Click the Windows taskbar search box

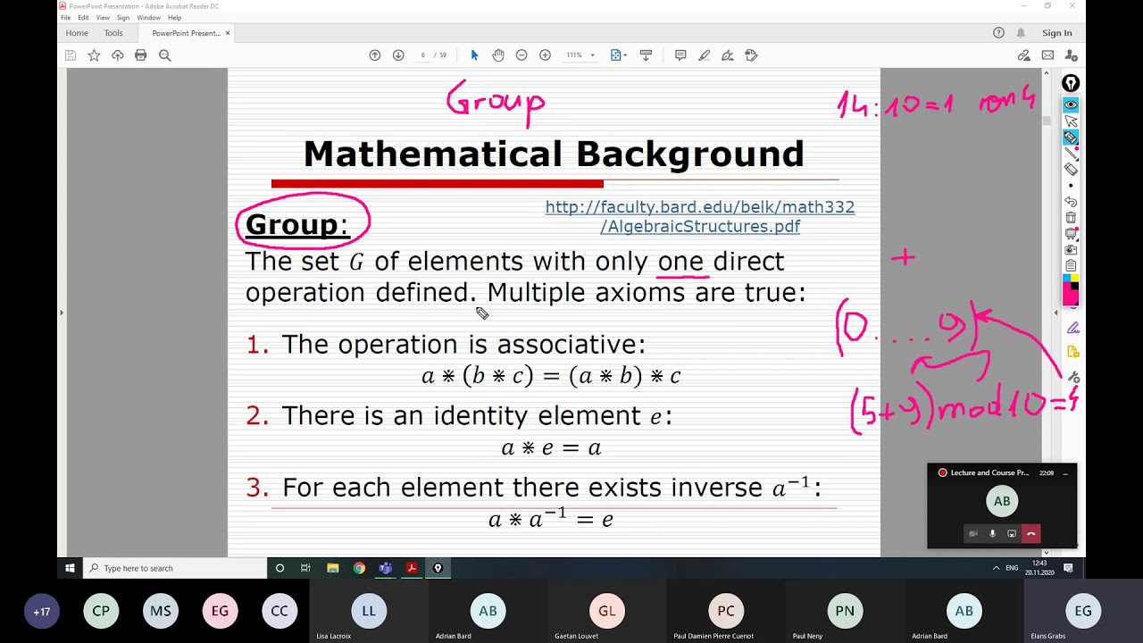[176, 568]
